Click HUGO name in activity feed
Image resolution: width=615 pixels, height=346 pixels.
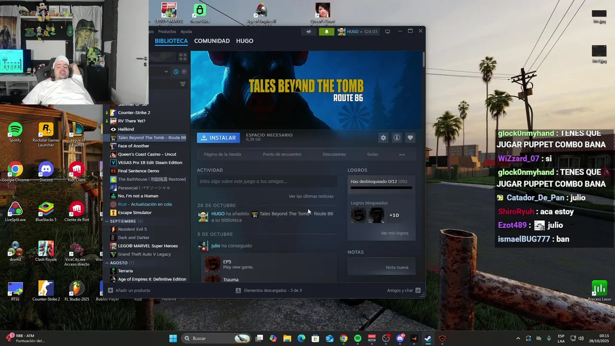(218, 214)
